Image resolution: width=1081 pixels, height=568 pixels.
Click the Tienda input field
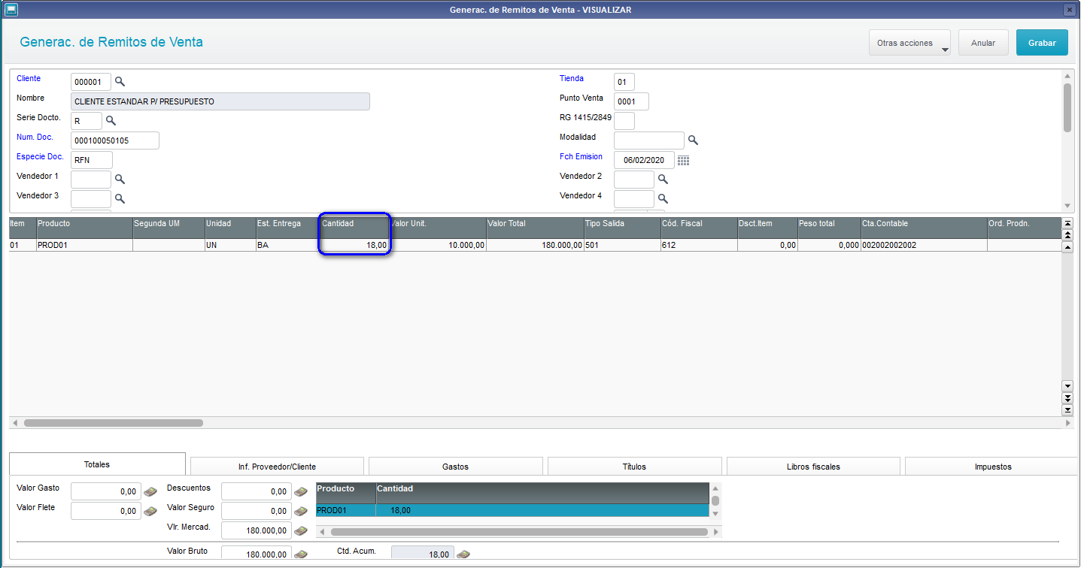pyautogui.click(x=624, y=81)
